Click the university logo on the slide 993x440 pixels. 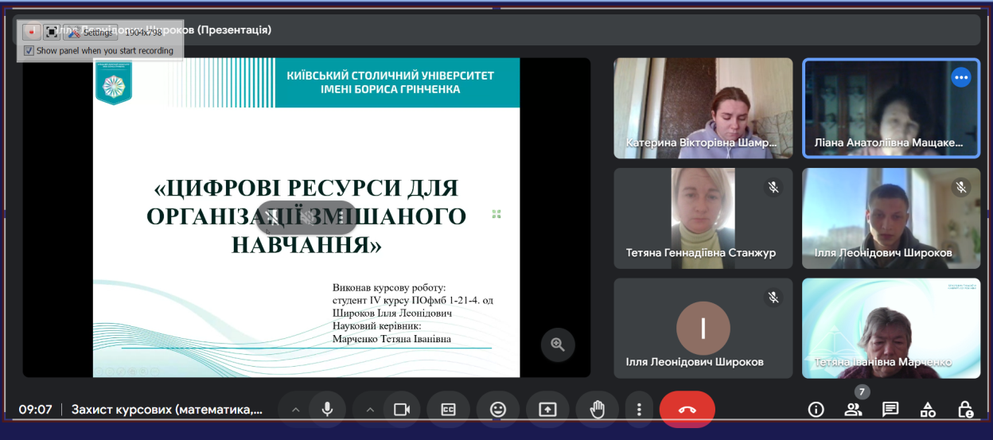tap(115, 82)
